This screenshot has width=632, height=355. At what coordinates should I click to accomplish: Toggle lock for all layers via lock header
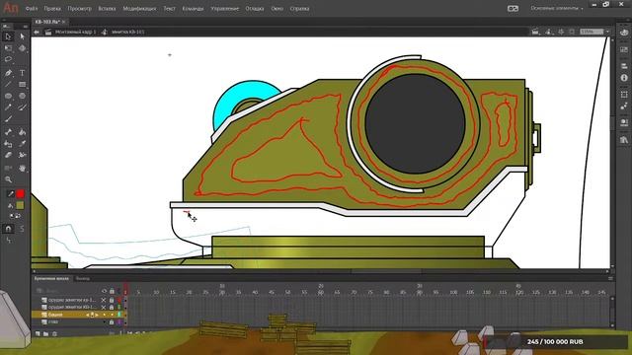pyautogui.click(x=112, y=291)
